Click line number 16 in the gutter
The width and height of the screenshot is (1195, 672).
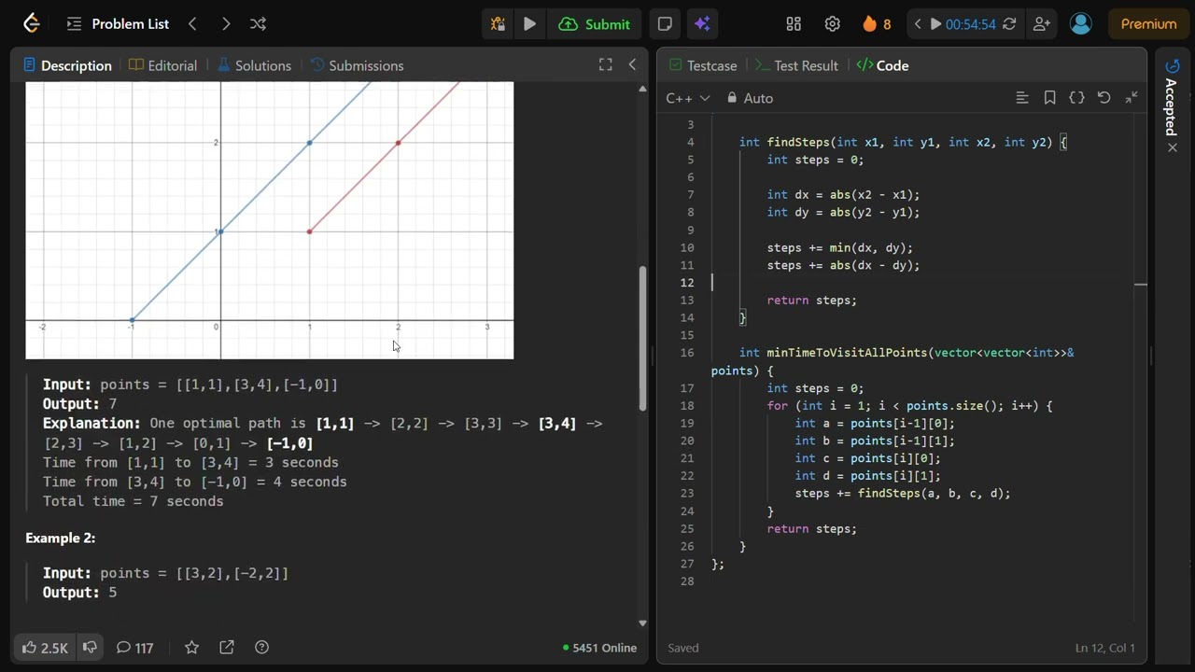pyautogui.click(x=688, y=353)
